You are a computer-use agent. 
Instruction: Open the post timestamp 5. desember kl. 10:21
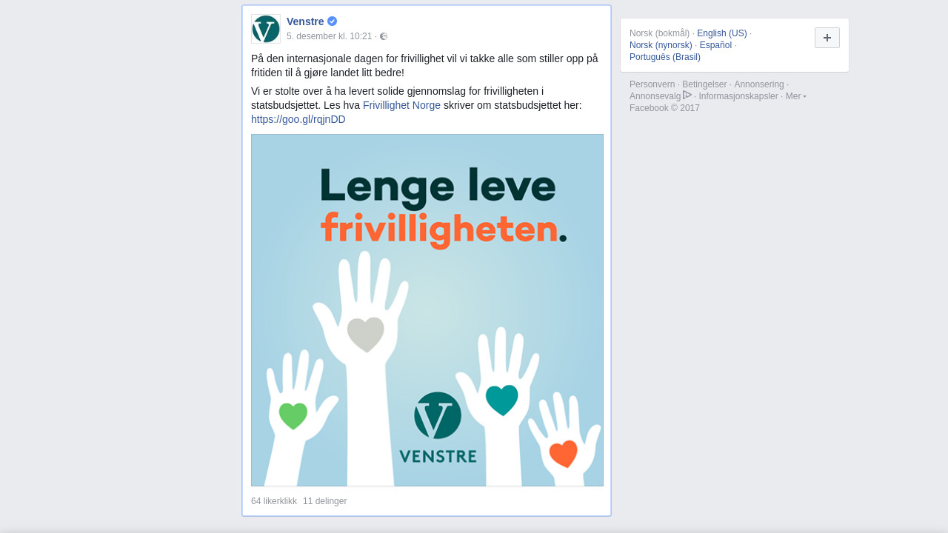coord(329,36)
